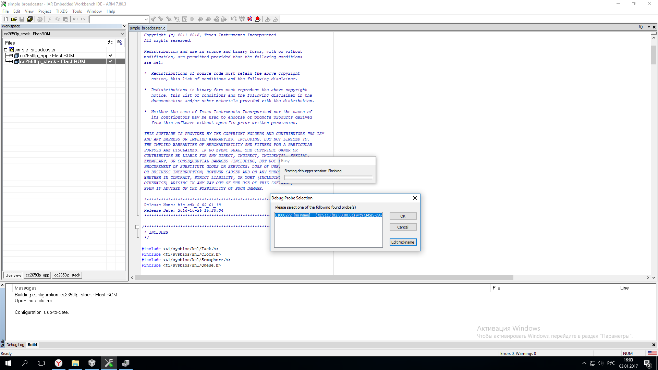This screenshot has height=370, width=658.
Task: Toggle checkmark for cc2650lp_stack - FlashROM
Action: (x=110, y=62)
